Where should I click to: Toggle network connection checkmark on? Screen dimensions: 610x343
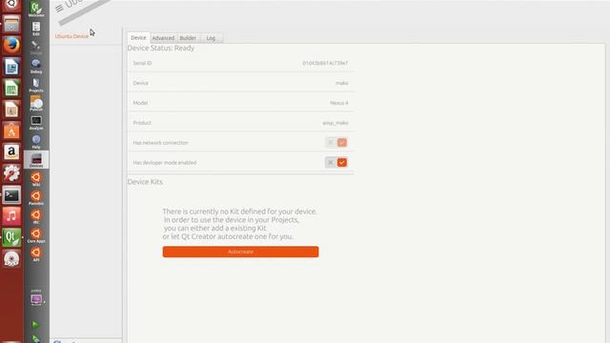point(342,142)
